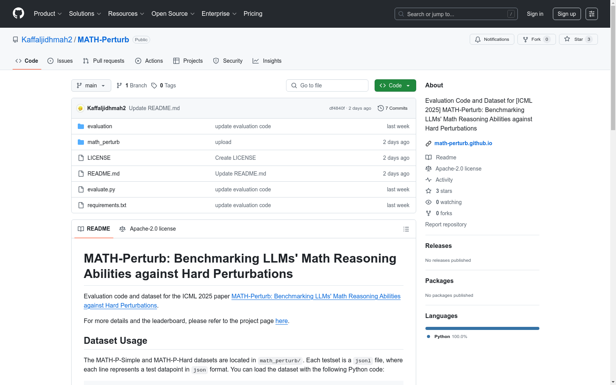Expand the Enterprise menu
The image size is (616, 385).
click(219, 14)
